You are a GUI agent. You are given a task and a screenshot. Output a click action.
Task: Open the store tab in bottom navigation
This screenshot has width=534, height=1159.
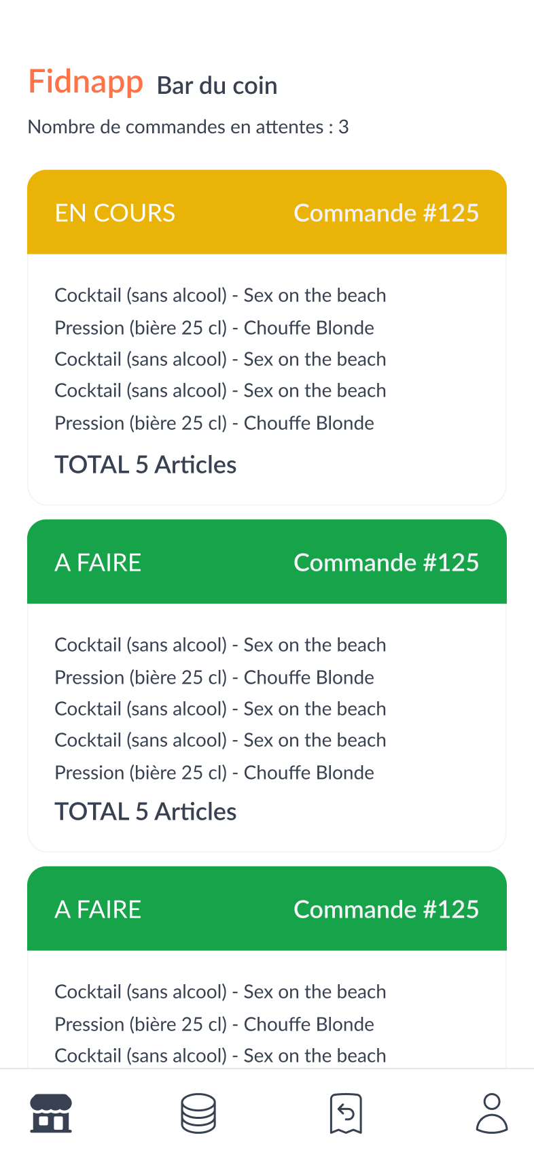tap(51, 1113)
